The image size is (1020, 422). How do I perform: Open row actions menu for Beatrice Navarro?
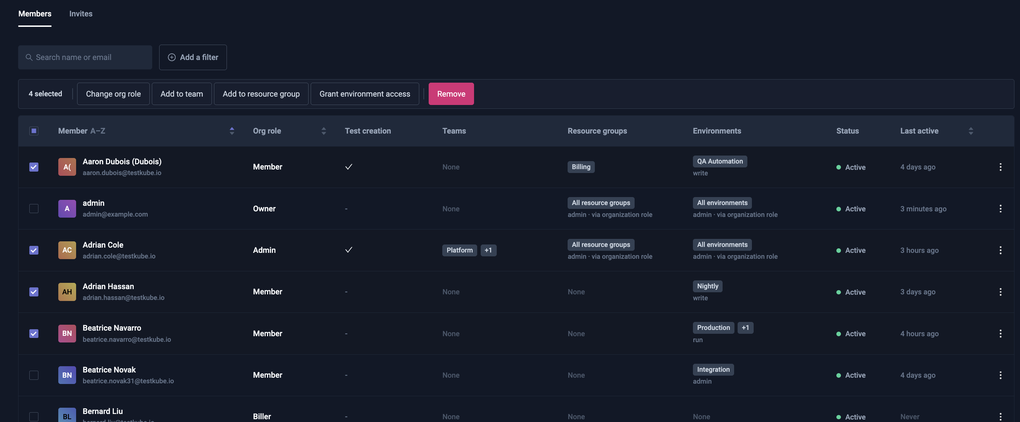coord(1000,333)
